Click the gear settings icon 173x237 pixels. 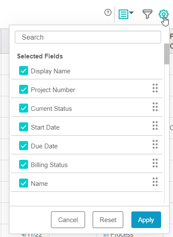(164, 14)
